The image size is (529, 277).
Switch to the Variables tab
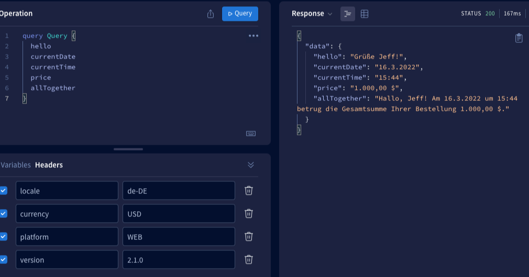[16, 165]
